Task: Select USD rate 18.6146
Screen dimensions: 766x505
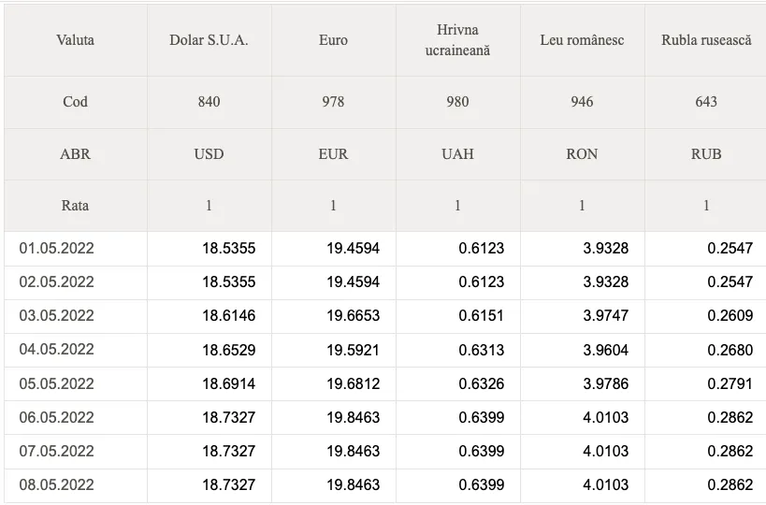Action: [228, 315]
